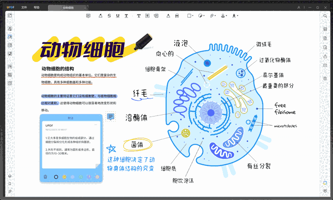
Task: Open Comment mode highlighter icon in left sidebar
Action: click(x=10, y=28)
